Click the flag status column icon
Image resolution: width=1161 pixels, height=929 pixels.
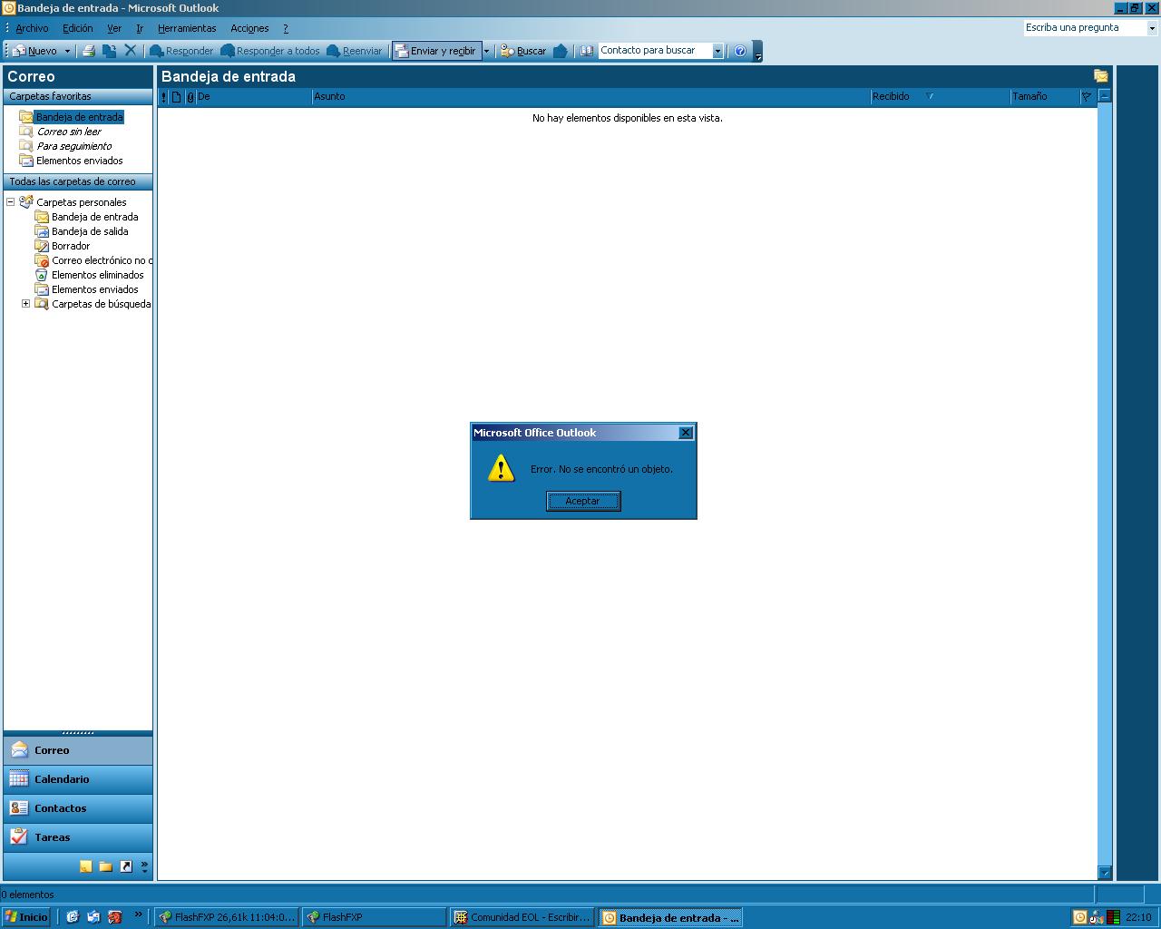pos(1087,96)
